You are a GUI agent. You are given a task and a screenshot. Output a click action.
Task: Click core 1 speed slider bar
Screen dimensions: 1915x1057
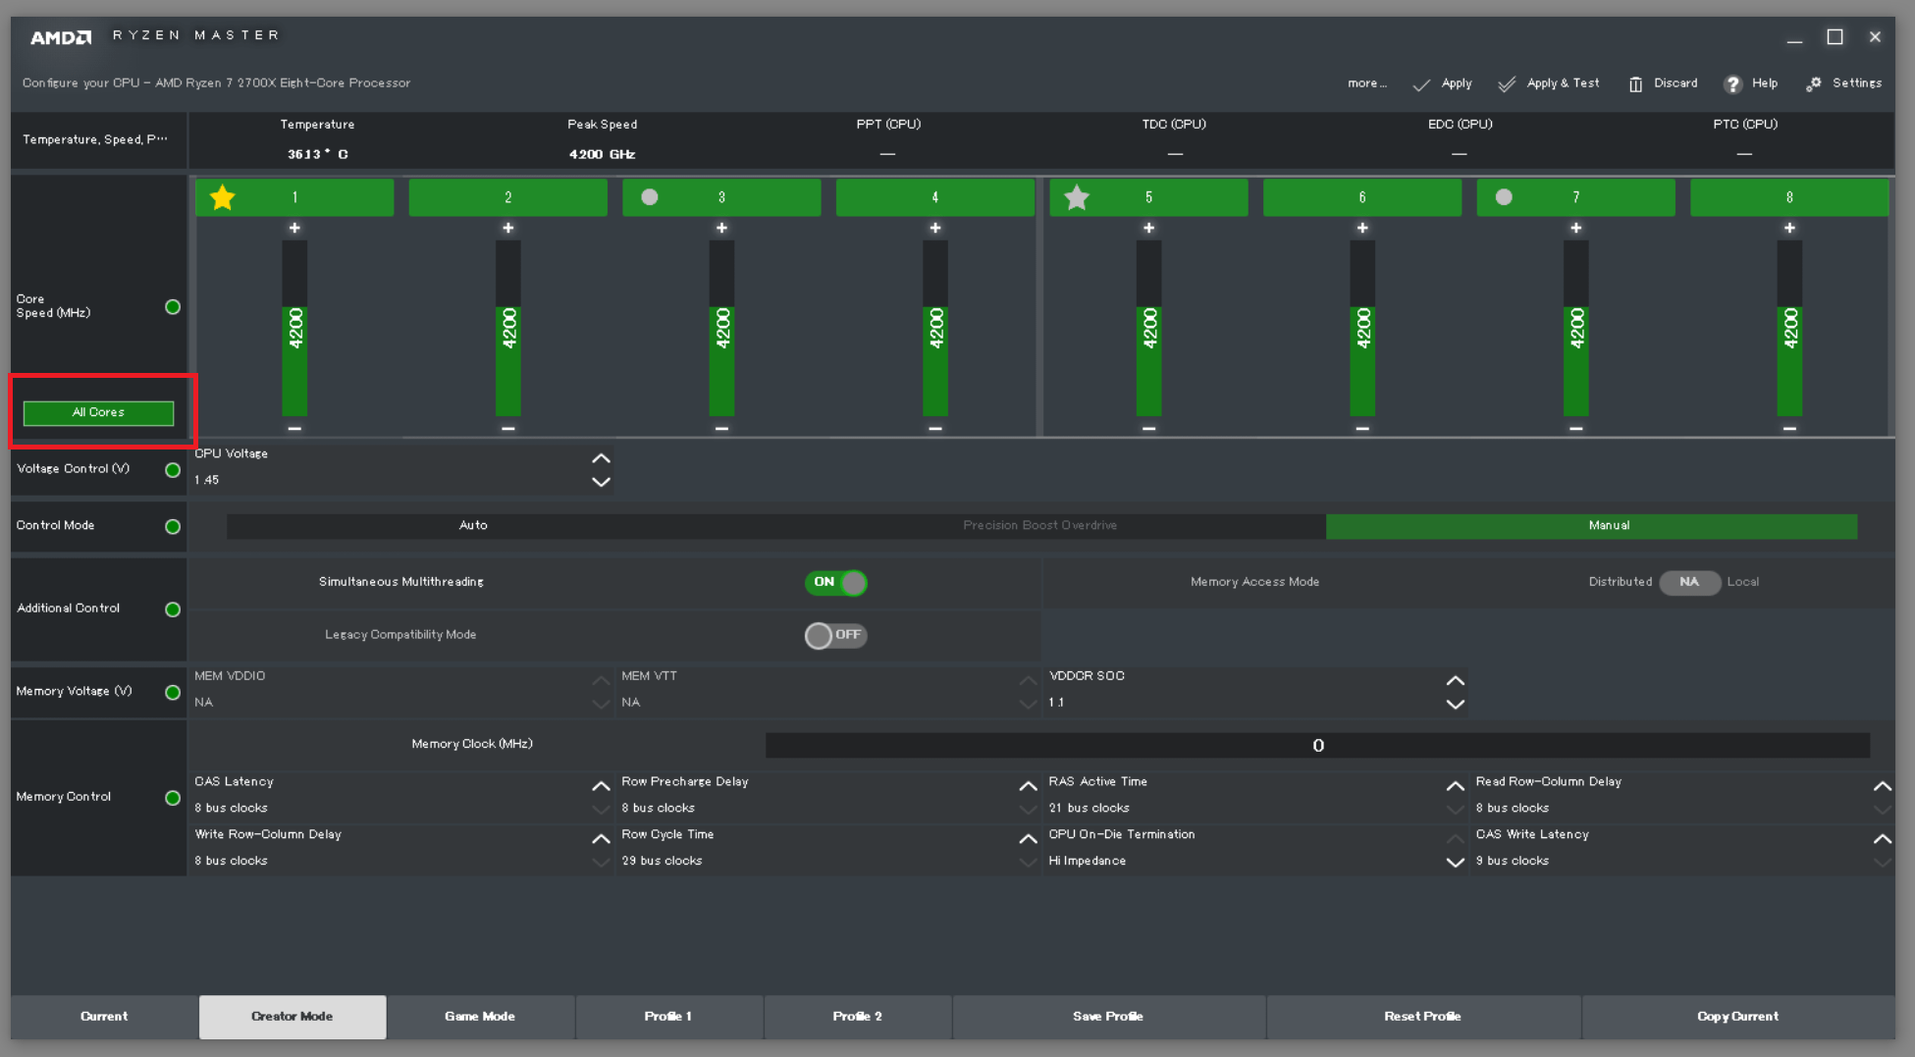(294, 328)
